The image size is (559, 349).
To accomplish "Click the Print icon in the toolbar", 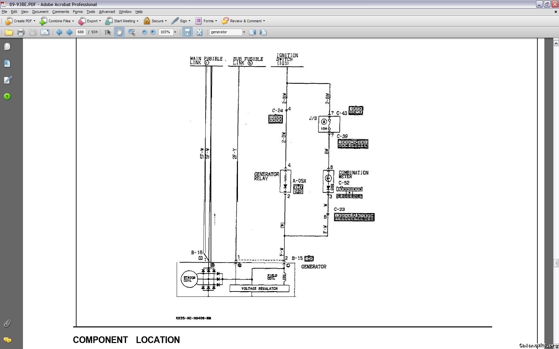I will (x=21, y=32).
